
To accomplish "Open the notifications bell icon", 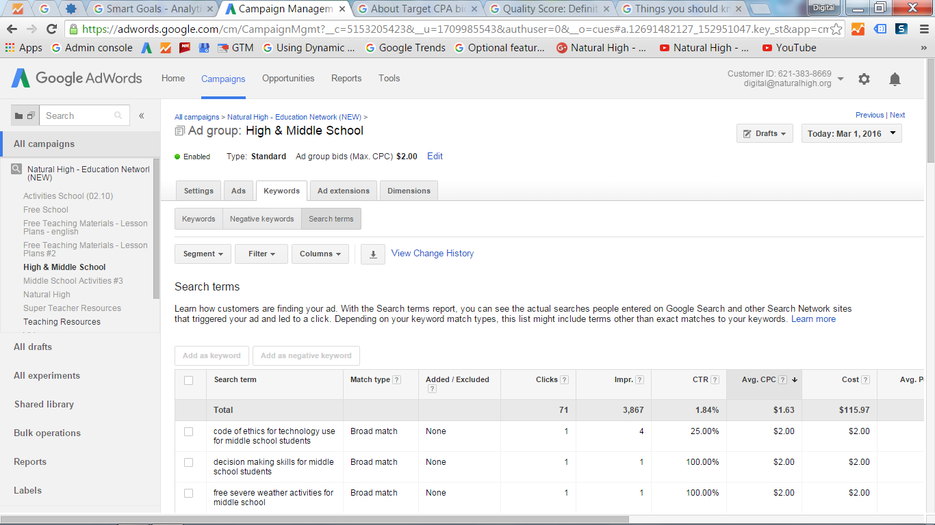I will (x=895, y=79).
